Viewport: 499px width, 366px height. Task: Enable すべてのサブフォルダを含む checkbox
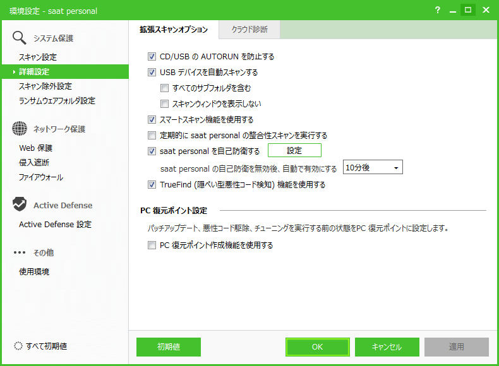pos(164,88)
